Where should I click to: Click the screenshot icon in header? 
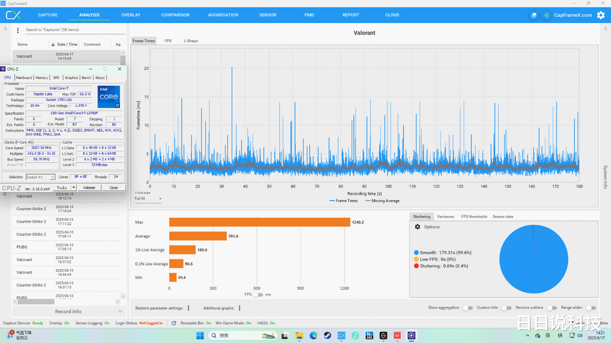click(533, 15)
